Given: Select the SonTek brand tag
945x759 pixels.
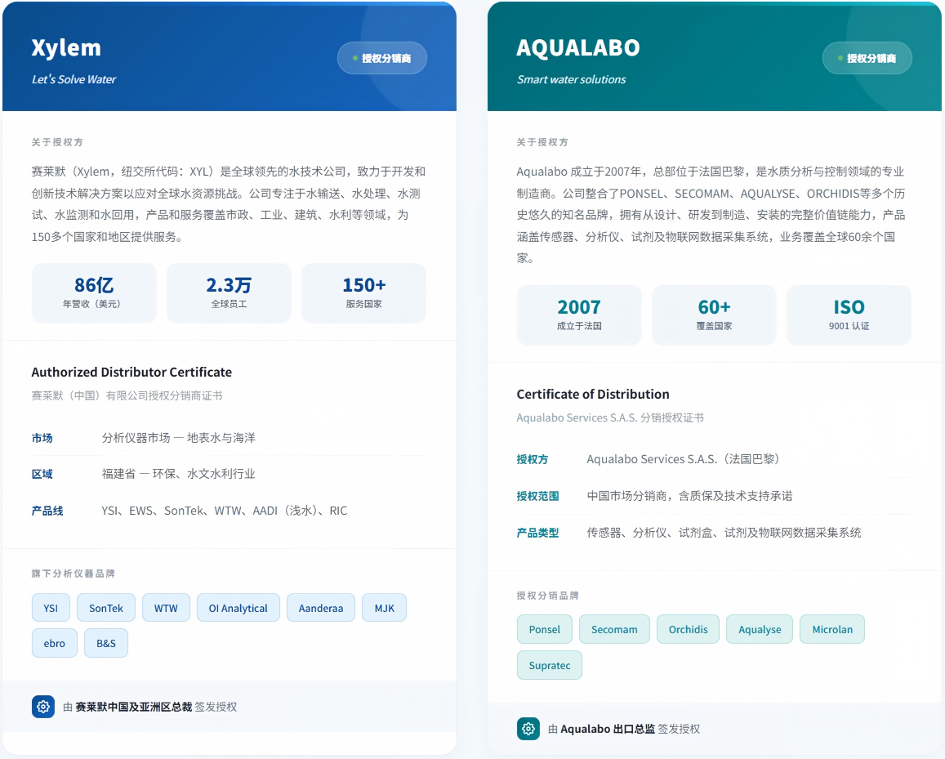Looking at the screenshot, I should pyautogui.click(x=106, y=608).
